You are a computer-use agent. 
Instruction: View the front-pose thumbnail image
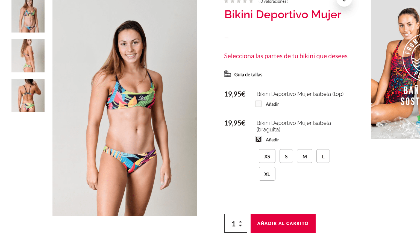coord(28,16)
